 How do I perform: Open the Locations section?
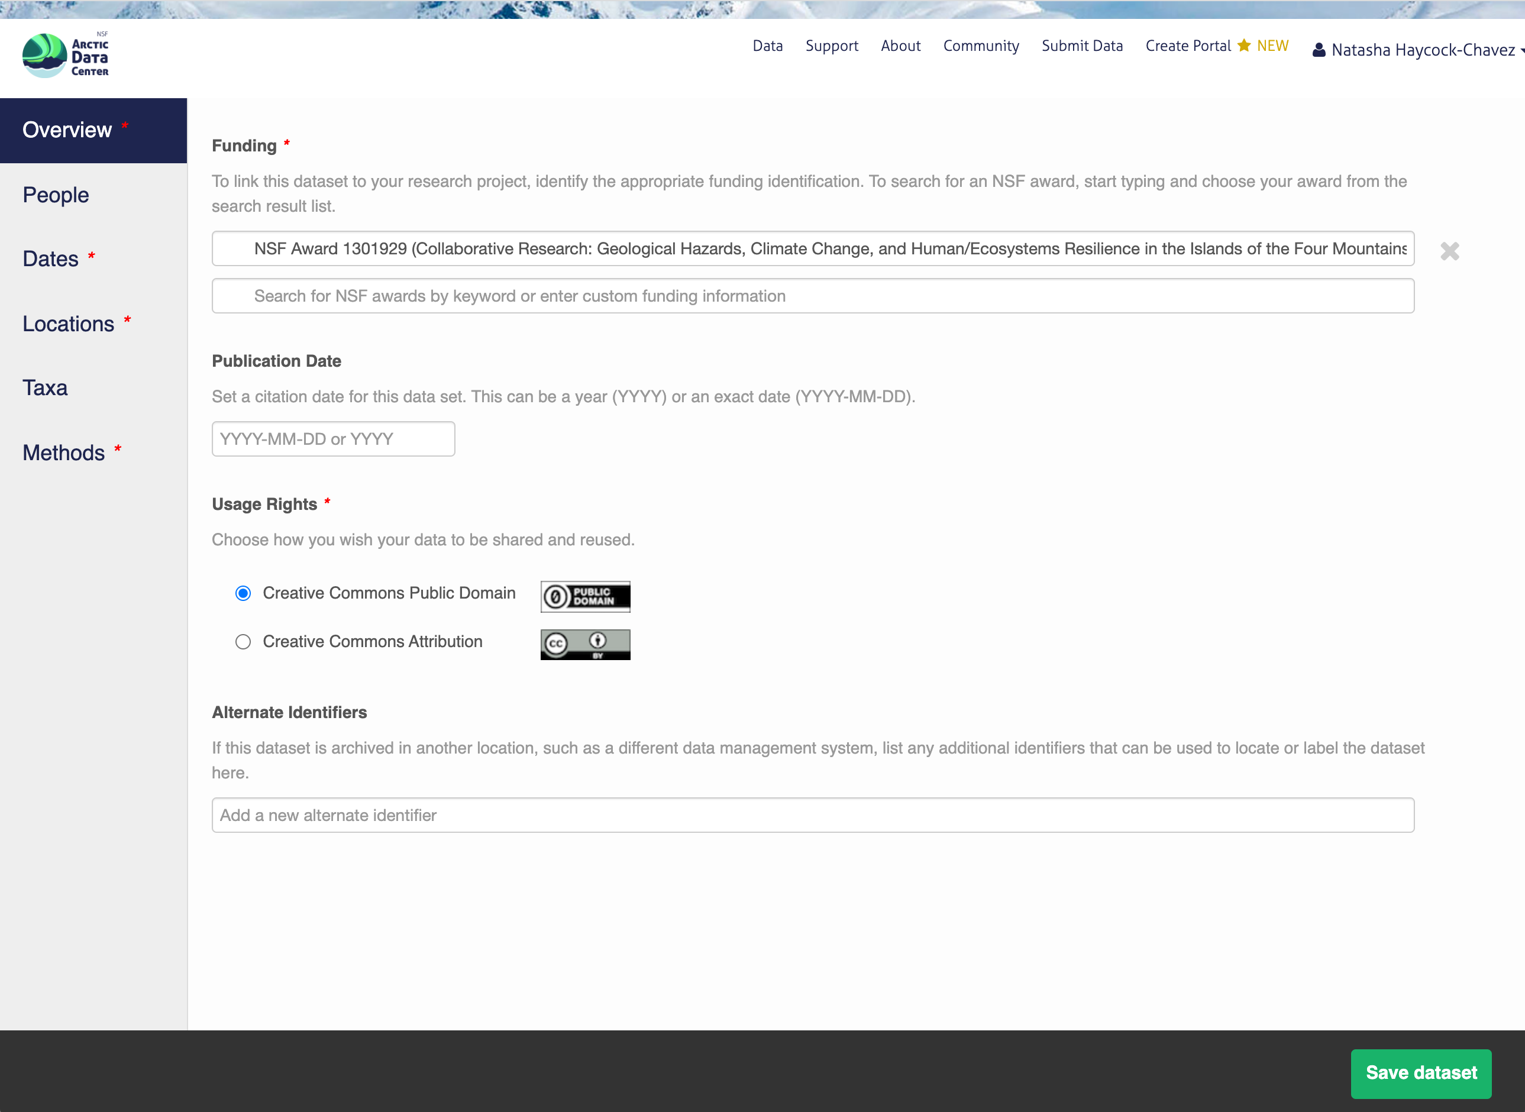coord(69,324)
